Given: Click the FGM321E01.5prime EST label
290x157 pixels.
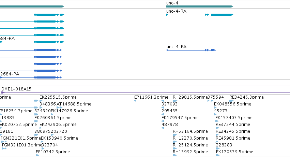Looking at the screenshot, I should pos(21,138).
